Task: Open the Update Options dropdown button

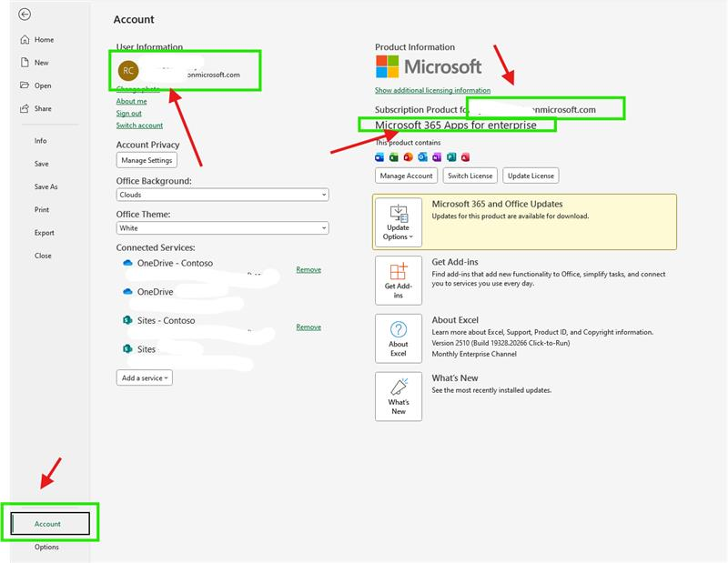Action: [399, 222]
